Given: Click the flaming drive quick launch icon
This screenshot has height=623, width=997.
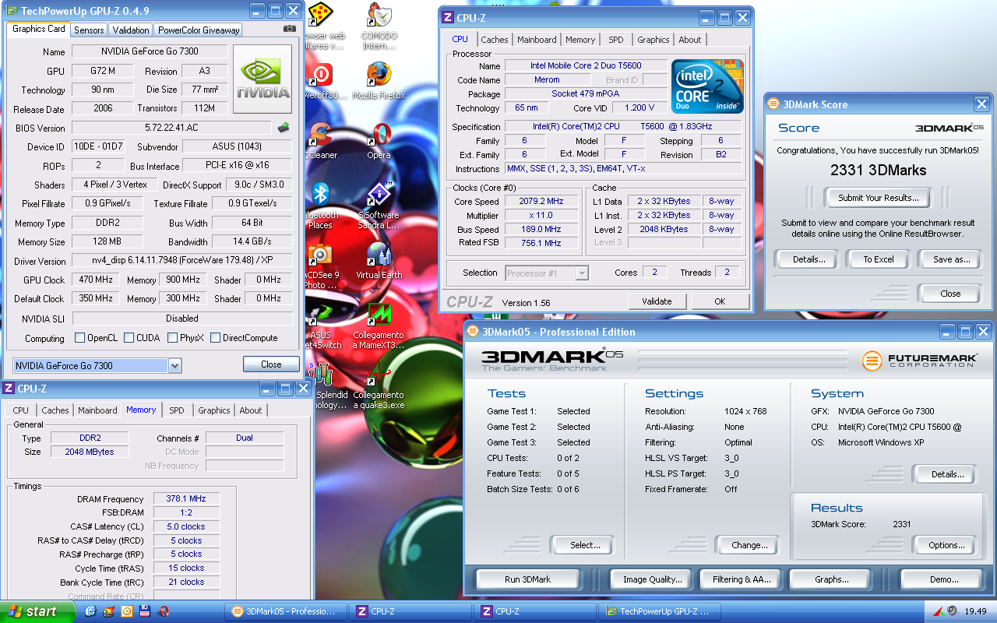Looking at the screenshot, I should (x=109, y=611).
